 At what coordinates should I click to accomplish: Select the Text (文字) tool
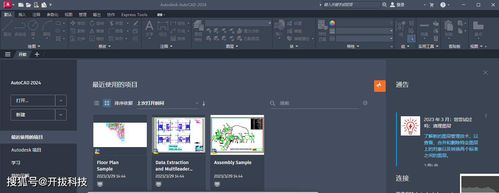point(149,28)
